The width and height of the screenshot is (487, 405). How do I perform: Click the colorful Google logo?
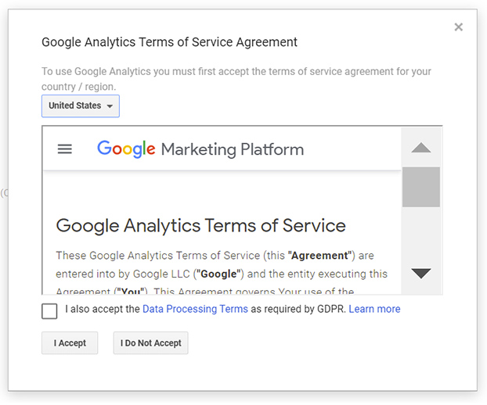[x=126, y=149]
